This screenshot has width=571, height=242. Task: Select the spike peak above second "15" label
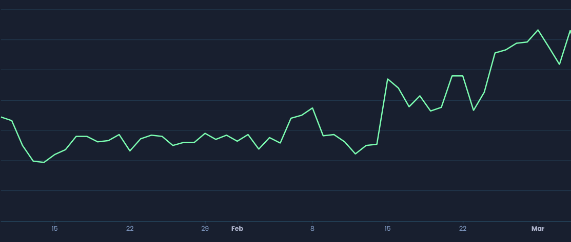388,79
